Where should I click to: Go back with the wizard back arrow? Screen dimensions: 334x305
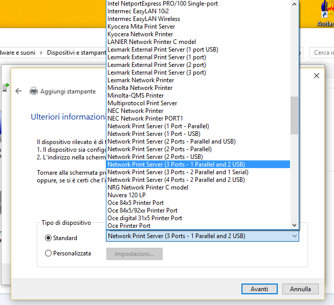point(18,91)
